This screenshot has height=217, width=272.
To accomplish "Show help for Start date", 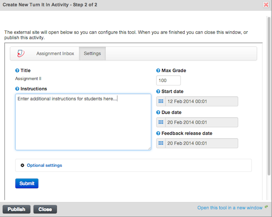I will pyautogui.click(x=158, y=91).
